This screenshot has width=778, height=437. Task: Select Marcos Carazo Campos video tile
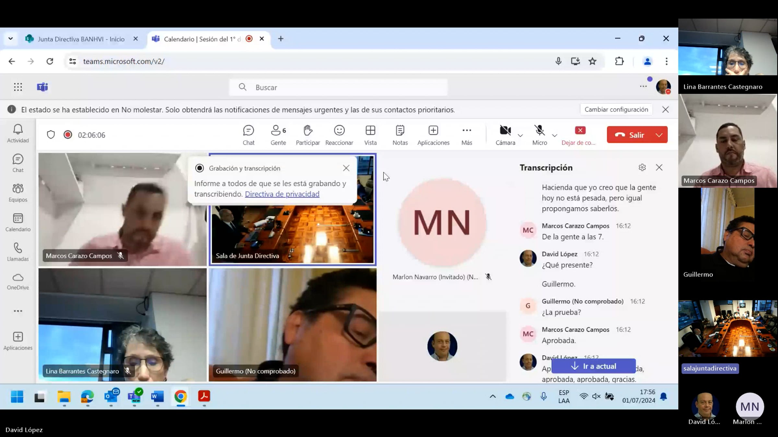coord(122,209)
